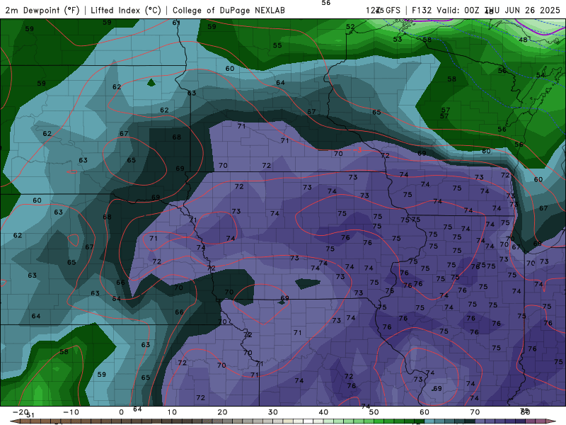566x425 pixels.
Task: Click the "20" color scale label
Action: click(222, 412)
